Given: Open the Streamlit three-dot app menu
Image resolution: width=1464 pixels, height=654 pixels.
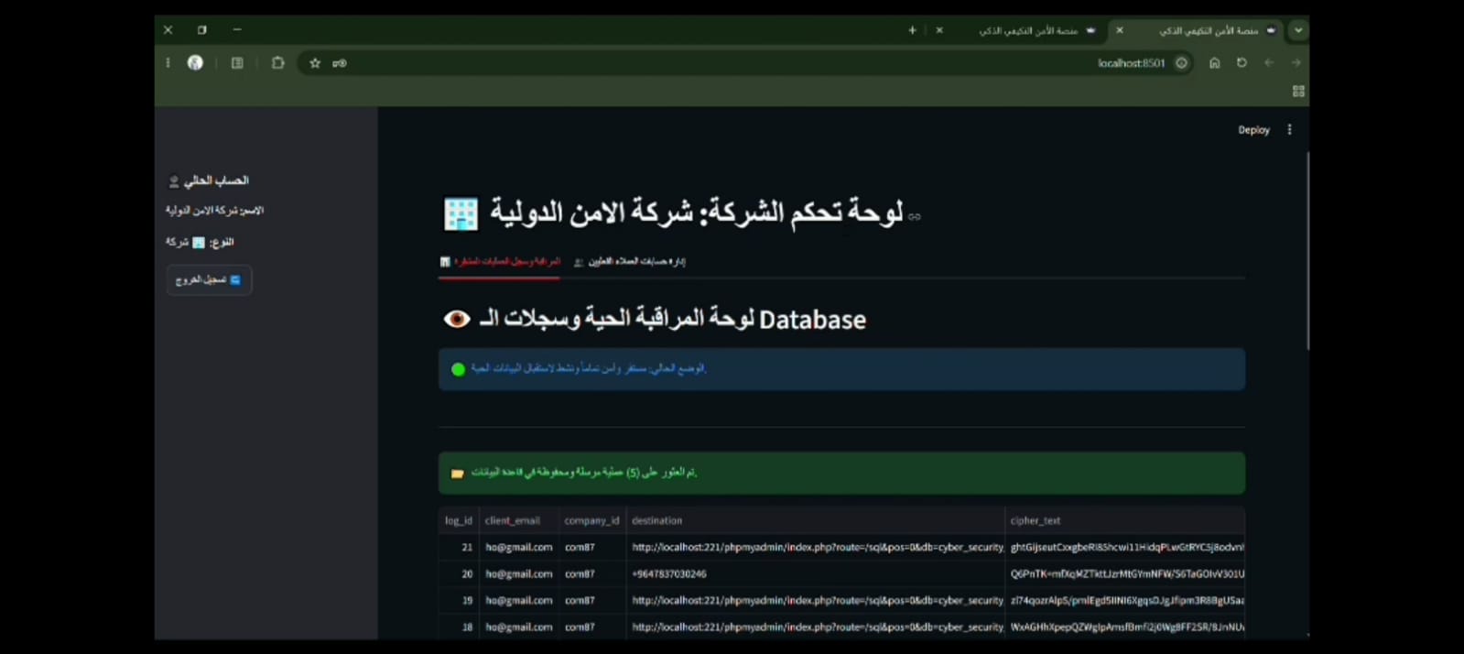Looking at the screenshot, I should tap(1289, 130).
